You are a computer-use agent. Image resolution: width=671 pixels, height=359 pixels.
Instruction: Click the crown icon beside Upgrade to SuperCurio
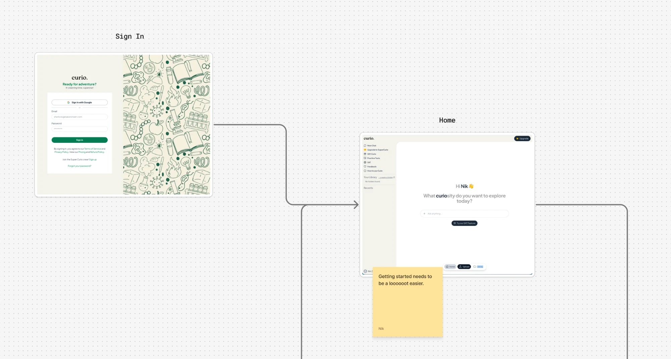coord(365,150)
